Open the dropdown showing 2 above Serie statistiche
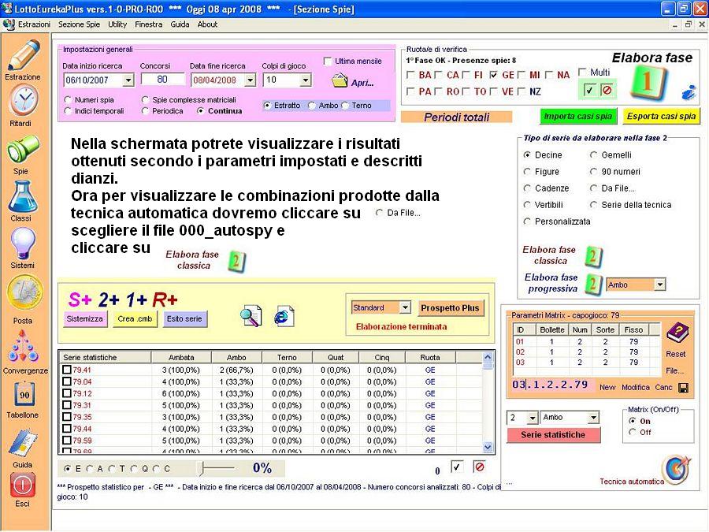 coord(533,418)
